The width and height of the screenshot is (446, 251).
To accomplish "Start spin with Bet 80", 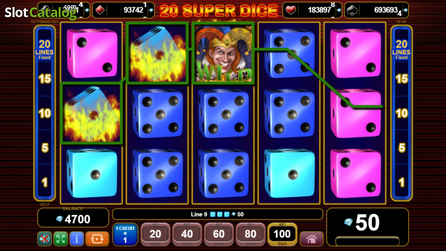I will (x=251, y=234).
